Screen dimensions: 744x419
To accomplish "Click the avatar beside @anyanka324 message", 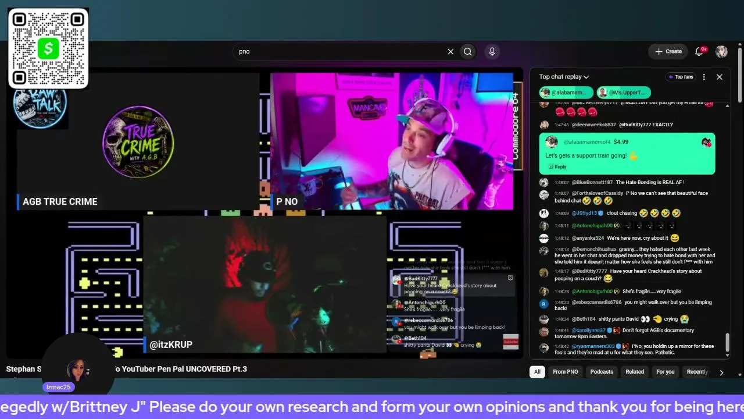I will point(544,238).
